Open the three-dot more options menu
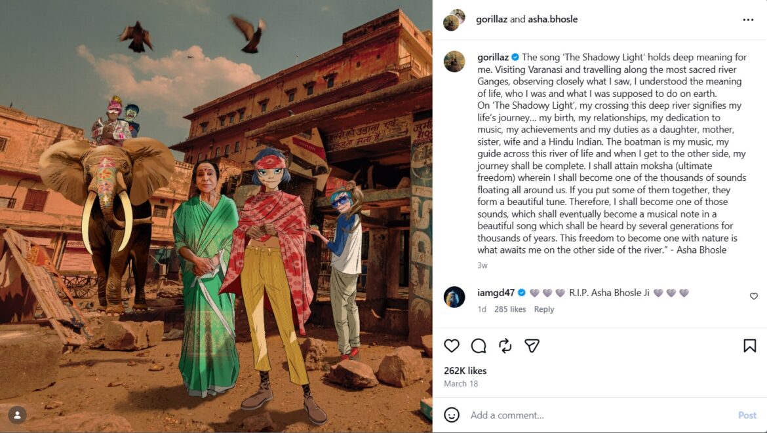767x433 pixels. (x=748, y=20)
